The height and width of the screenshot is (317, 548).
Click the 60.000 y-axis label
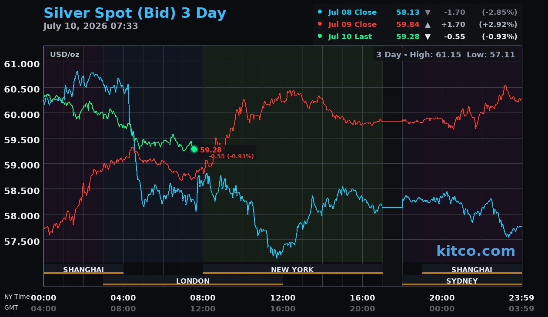[x=22, y=114]
